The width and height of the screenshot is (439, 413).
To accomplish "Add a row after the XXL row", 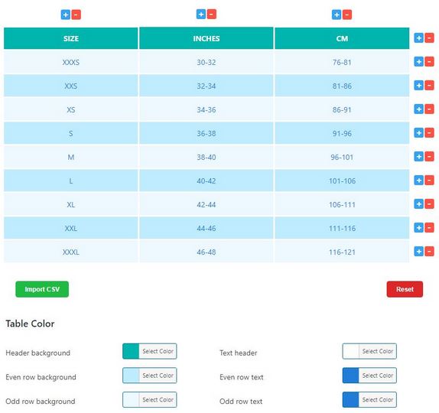I will coord(418,228).
